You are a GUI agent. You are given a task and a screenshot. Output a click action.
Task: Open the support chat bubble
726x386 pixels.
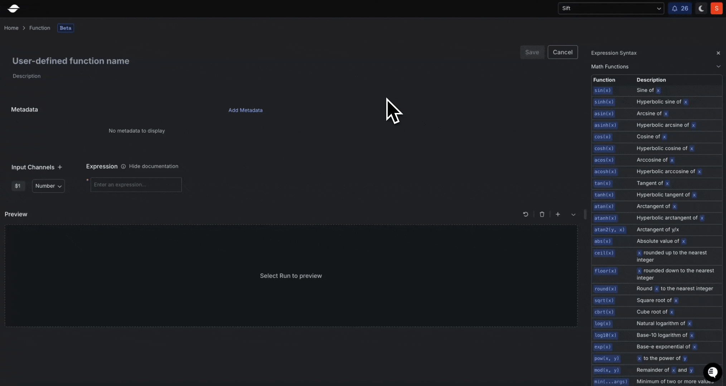point(712,372)
